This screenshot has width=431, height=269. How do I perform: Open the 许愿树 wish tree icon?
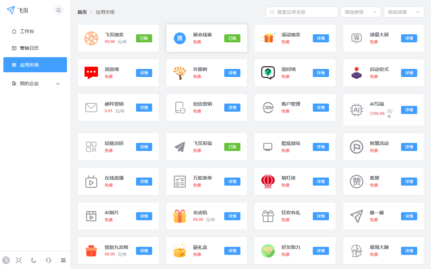tap(179, 73)
